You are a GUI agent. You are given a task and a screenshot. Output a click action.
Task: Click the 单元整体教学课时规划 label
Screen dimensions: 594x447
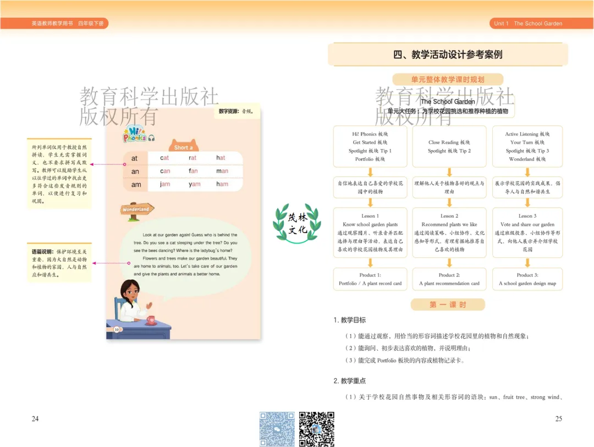(x=448, y=79)
